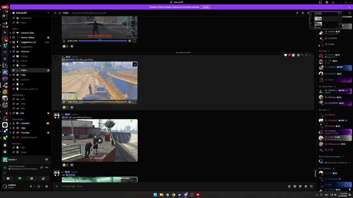Open microphone input options arrow
353x198 pixels.
[x=34, y=186]
